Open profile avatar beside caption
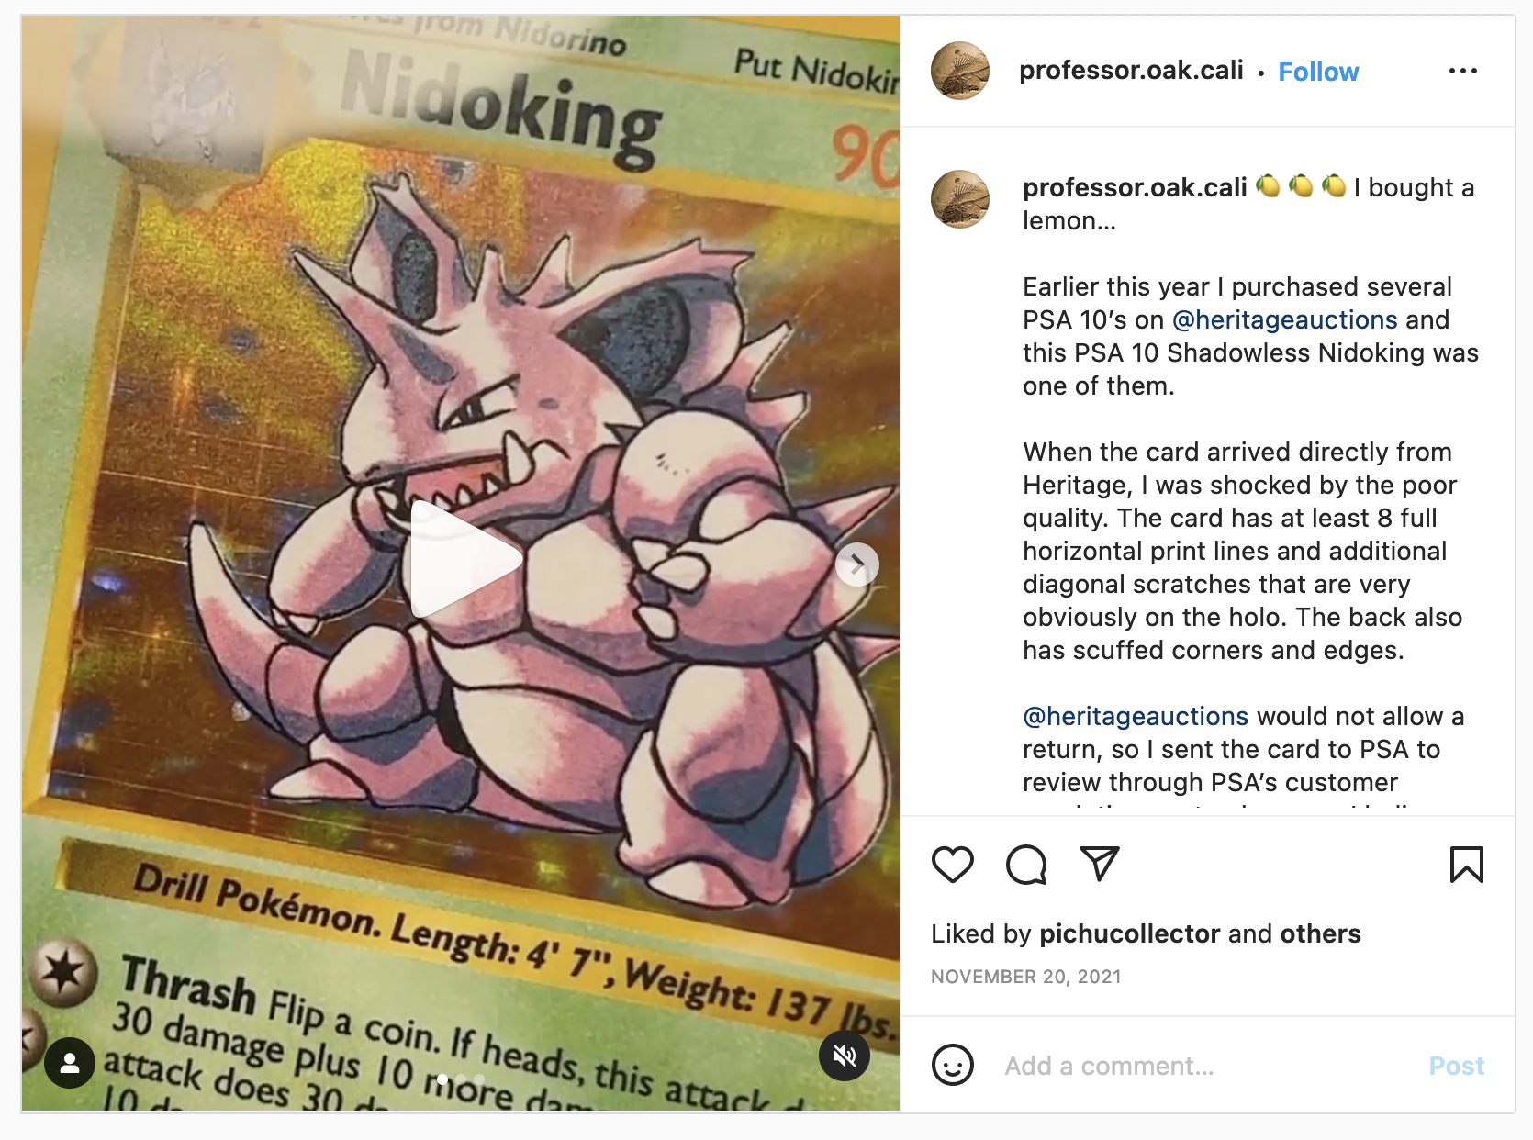The height and width of the screenshot is (1140, 1533). [959, 199]
